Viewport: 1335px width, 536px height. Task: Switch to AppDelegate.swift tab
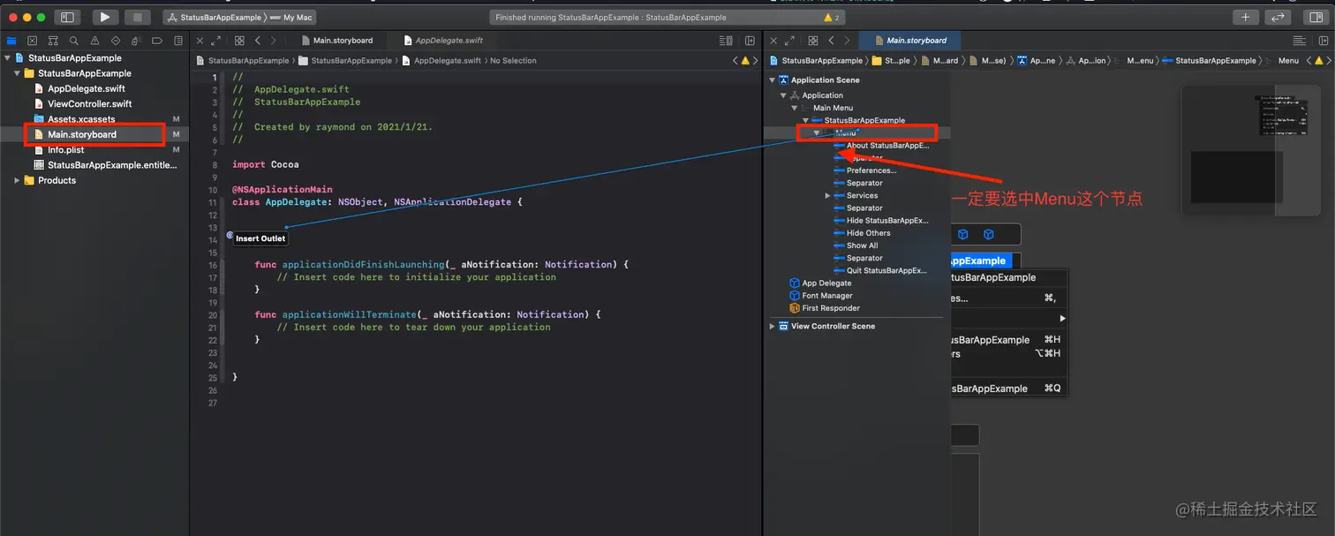tap(443, 41)
